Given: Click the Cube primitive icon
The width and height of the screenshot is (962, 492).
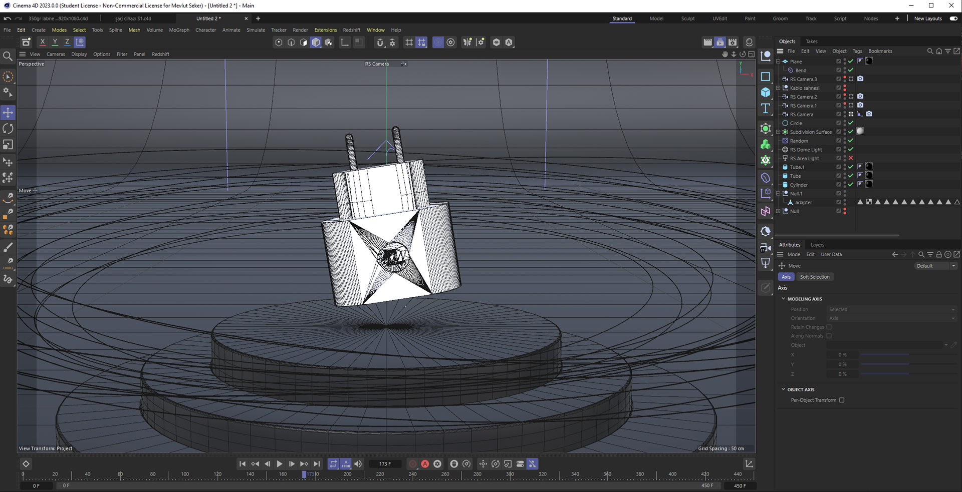Looking at the screenshot, I should (766, 93).
